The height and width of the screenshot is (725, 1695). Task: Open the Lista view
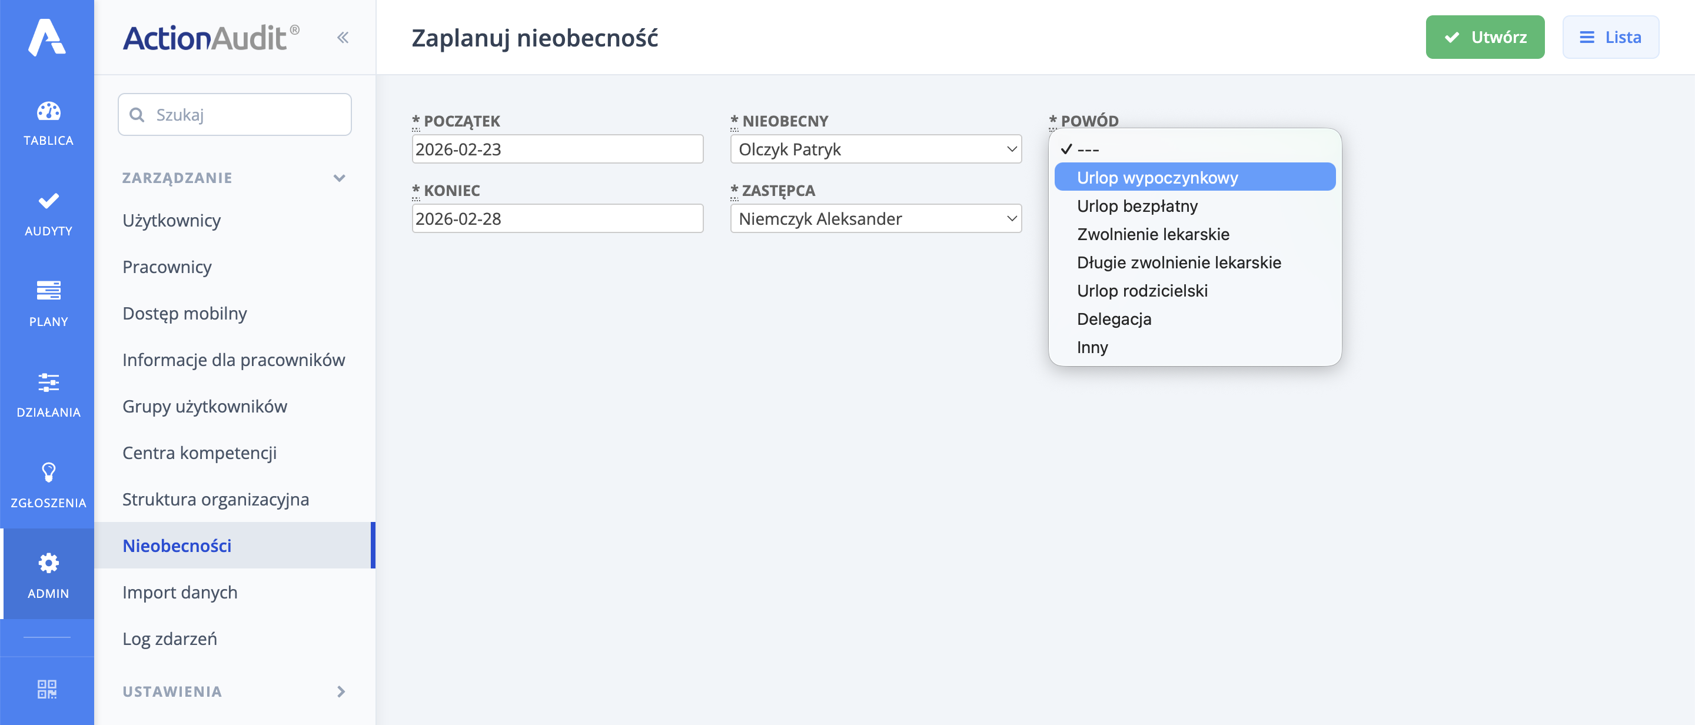(x=1610, y=37)
